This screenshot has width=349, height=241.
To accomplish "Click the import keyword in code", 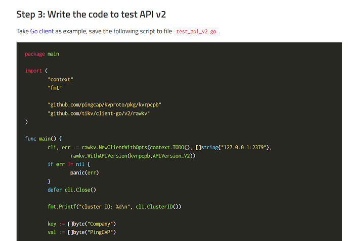I will click(x=33, y=71).
